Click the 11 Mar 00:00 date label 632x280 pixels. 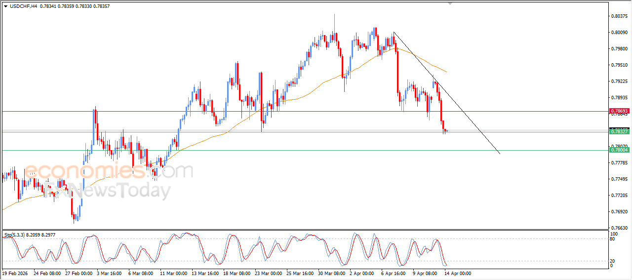pyautogui.click(x=173, y=273)
